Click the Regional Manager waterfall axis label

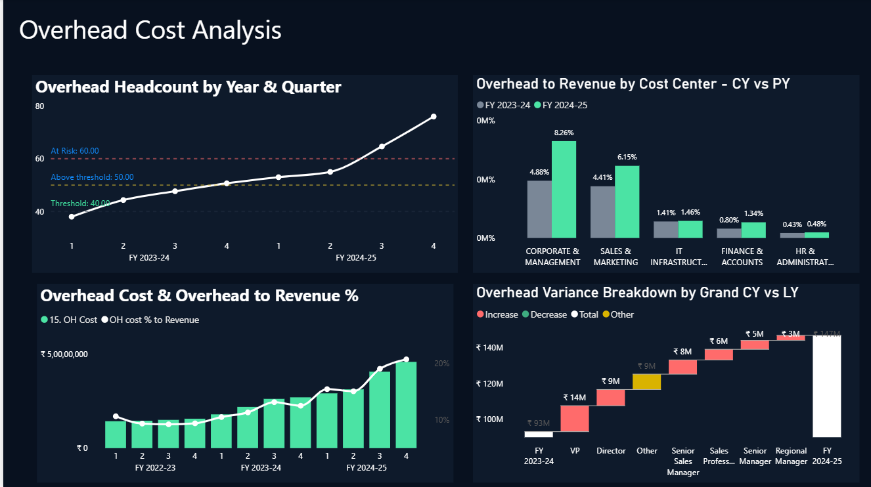tap(791, 456)
